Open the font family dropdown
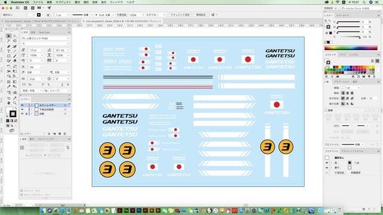 click(x=68, y=38)
